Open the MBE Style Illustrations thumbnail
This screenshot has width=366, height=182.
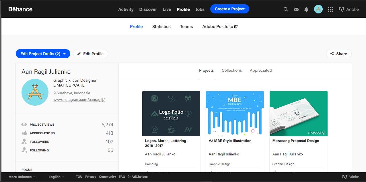pyautogui.click(x=235, y=114)
